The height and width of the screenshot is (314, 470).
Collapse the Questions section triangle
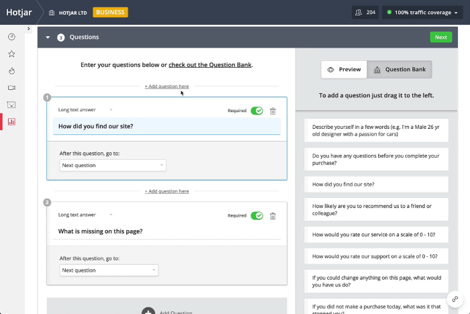click(x=48, y=38)
